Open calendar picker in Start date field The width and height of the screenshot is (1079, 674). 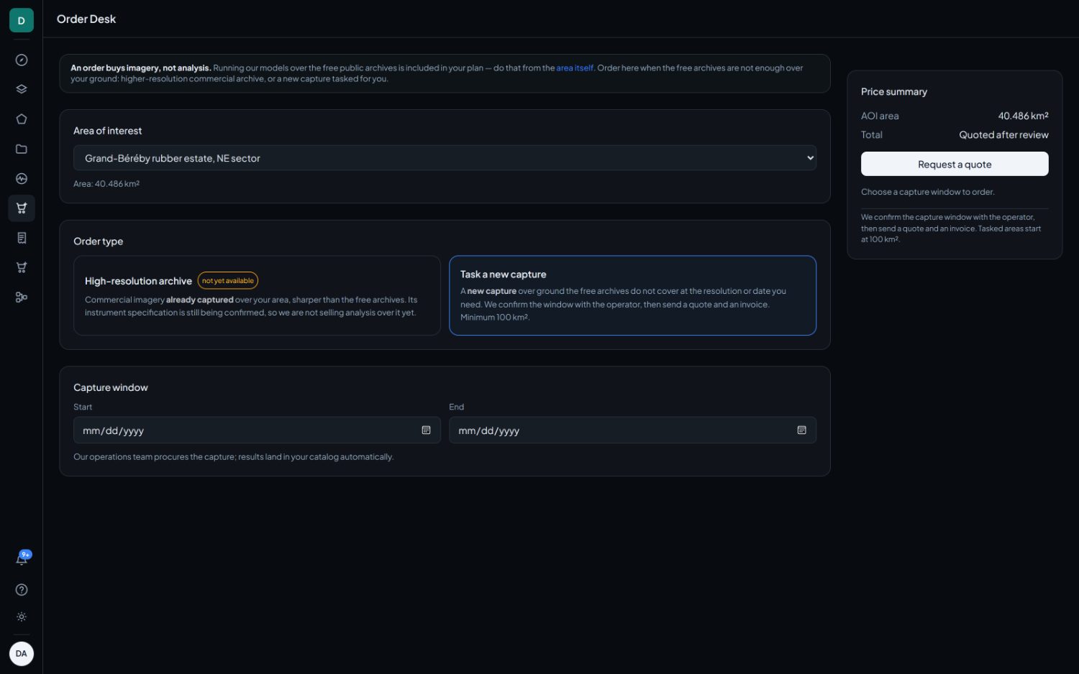[x=426, y=430]
